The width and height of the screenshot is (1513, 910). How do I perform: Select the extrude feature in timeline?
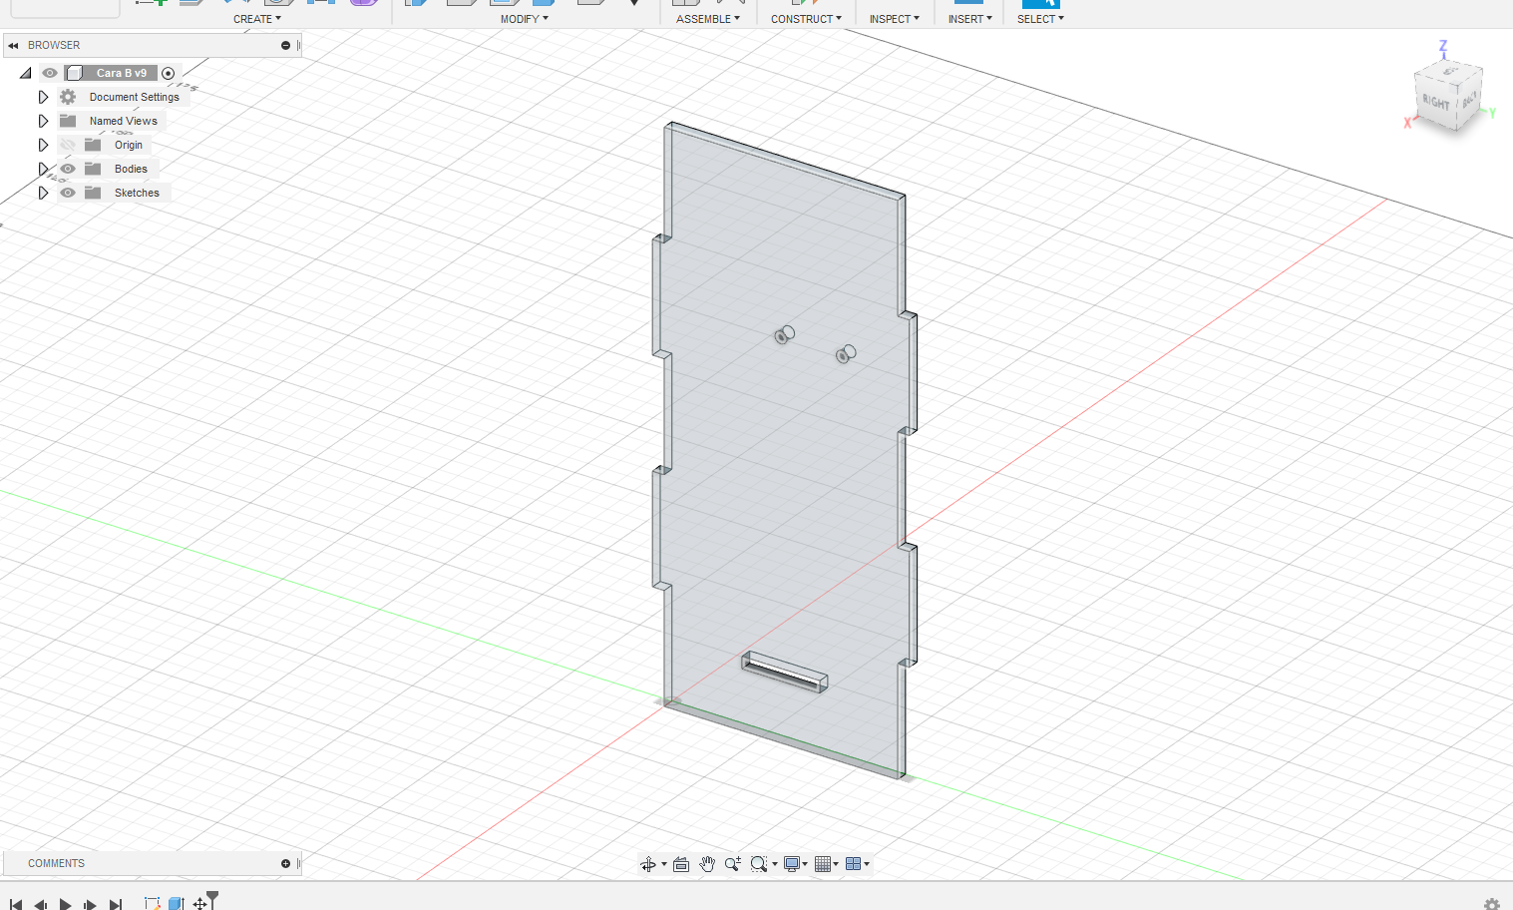(177, 903)
